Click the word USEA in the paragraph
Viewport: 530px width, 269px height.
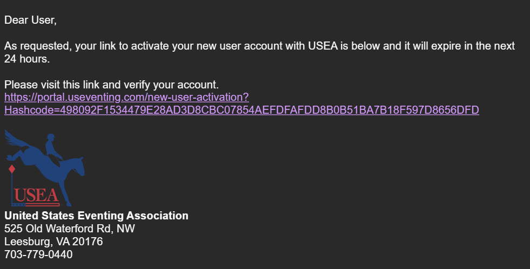(323, 46)
